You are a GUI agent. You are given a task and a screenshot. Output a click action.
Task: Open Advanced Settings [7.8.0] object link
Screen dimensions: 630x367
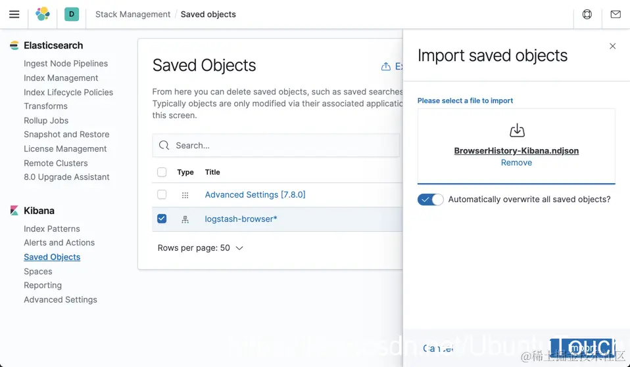click(x=255, y=194)
